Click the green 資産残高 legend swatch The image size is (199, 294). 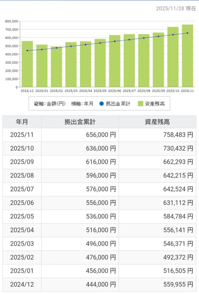141,104
